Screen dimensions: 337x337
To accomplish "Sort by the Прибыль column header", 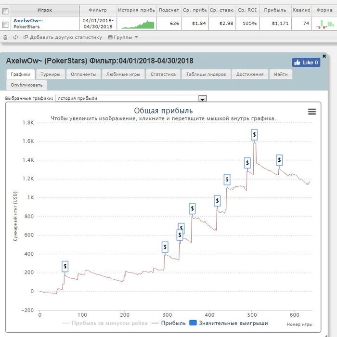I will tap(275, 10).
